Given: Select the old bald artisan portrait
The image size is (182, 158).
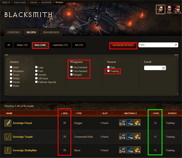Looking at the screenshot, I should (x=169, y=9).
